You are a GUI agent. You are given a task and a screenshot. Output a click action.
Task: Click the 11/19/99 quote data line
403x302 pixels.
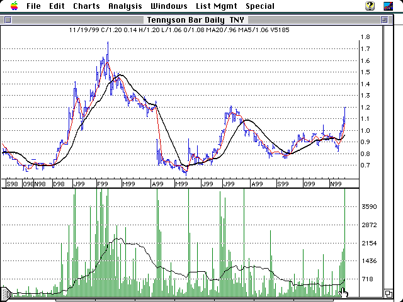tap(179, 30)
